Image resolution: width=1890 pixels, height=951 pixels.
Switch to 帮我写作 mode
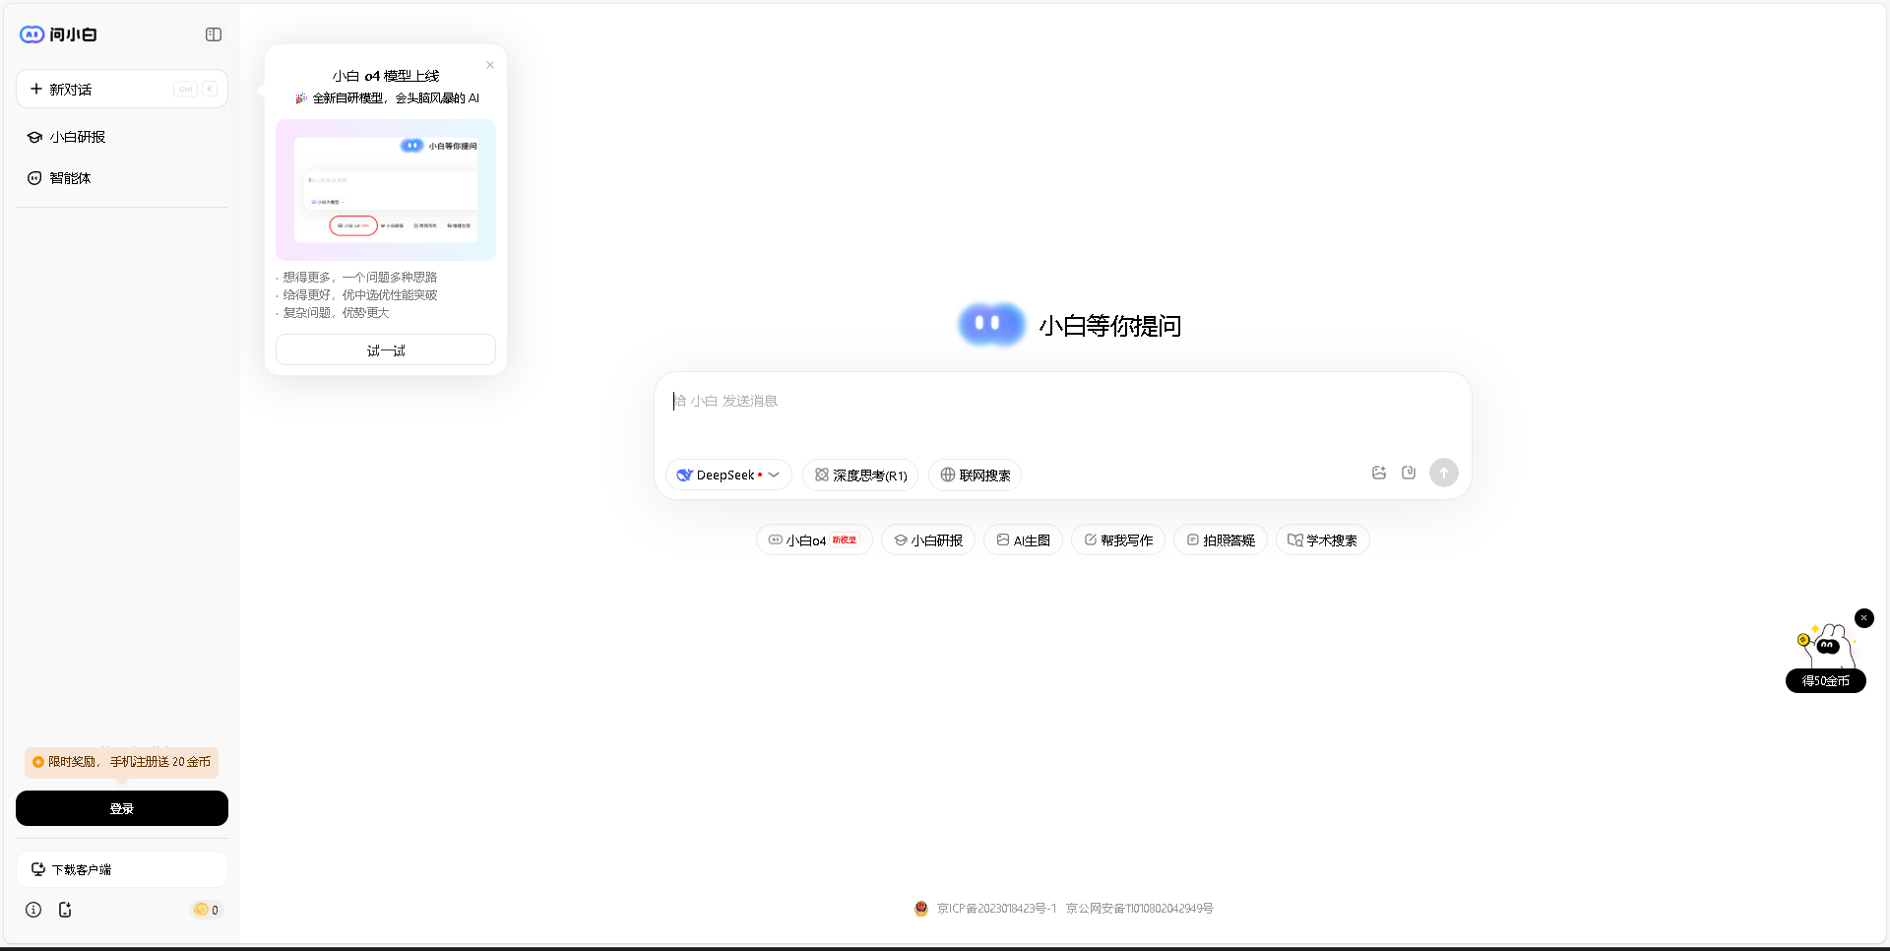[x=1118, y=539]
